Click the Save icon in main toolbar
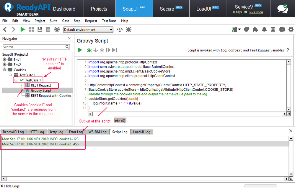Viewport: 295px width, 189px height. (40, 29)
